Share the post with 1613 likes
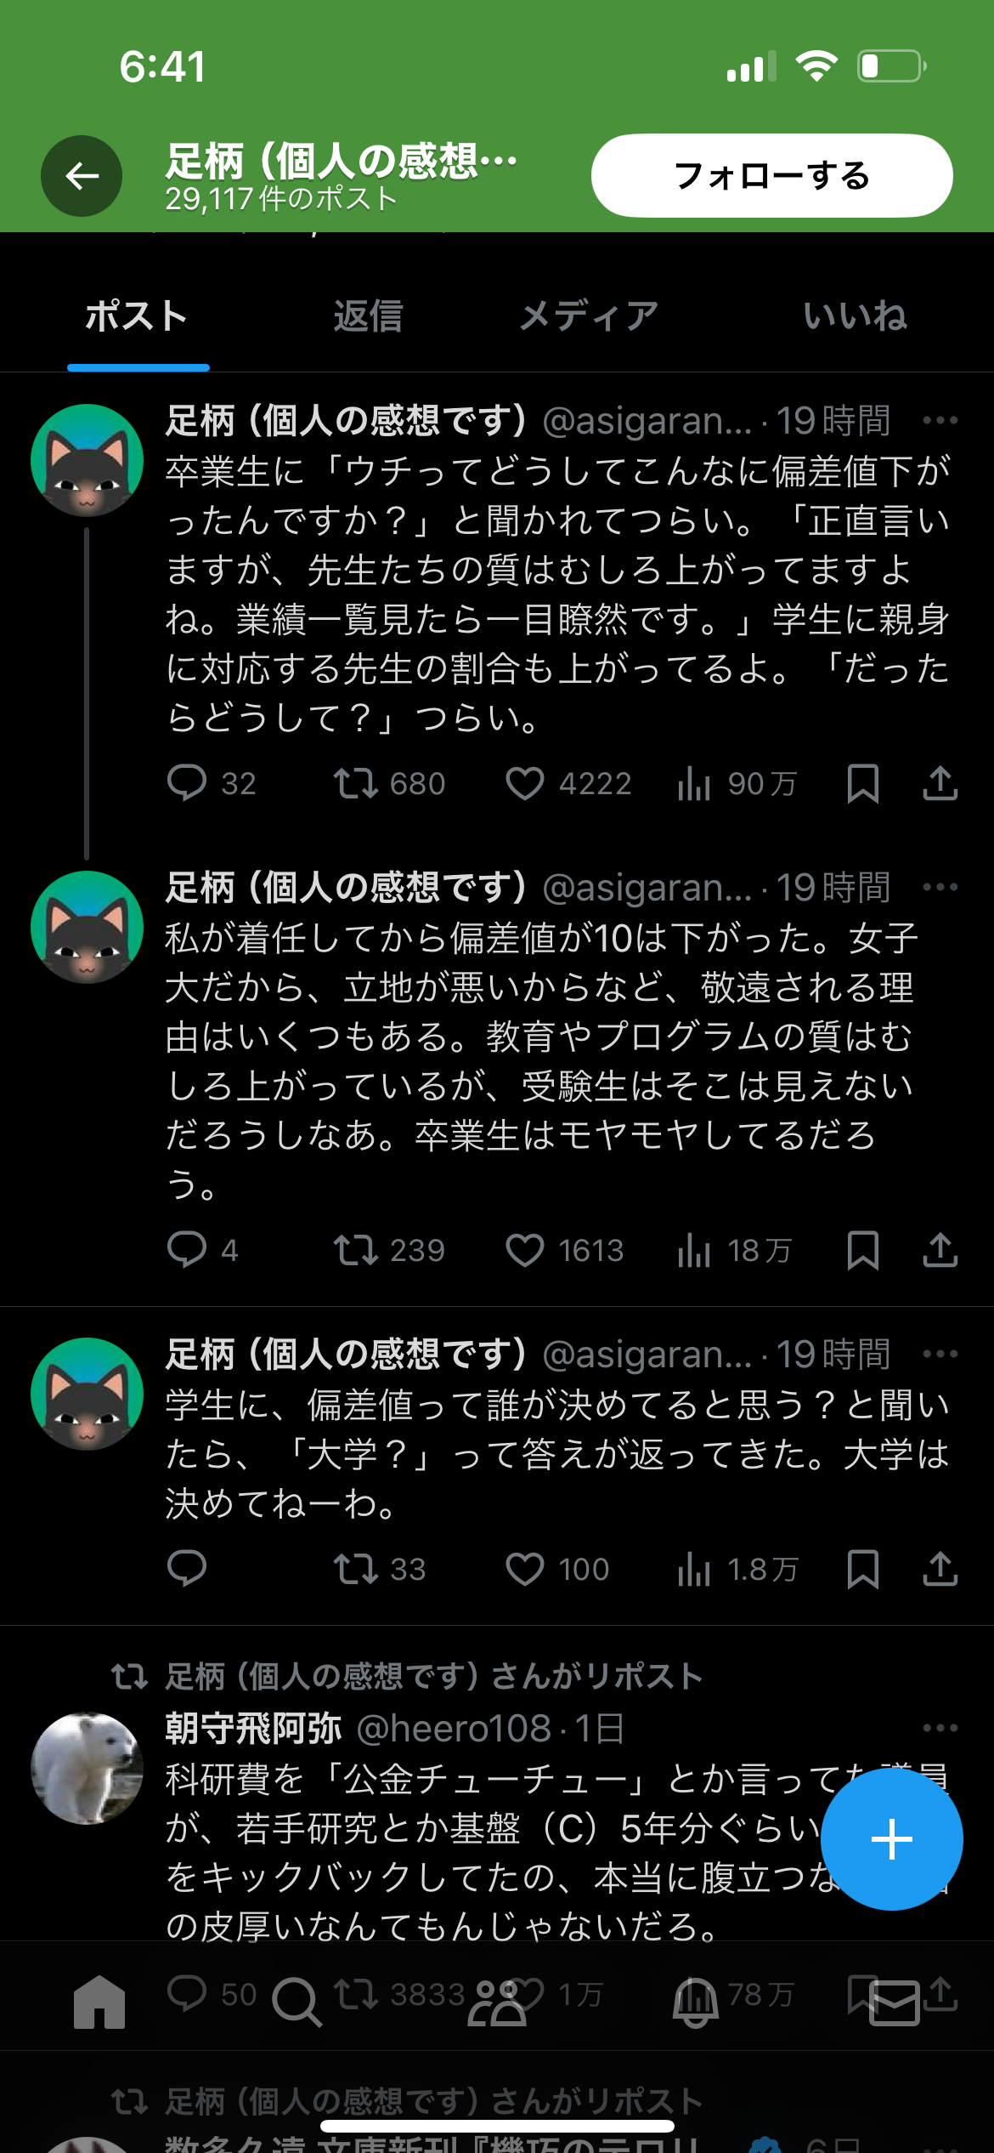 [x=940, y=1250]
